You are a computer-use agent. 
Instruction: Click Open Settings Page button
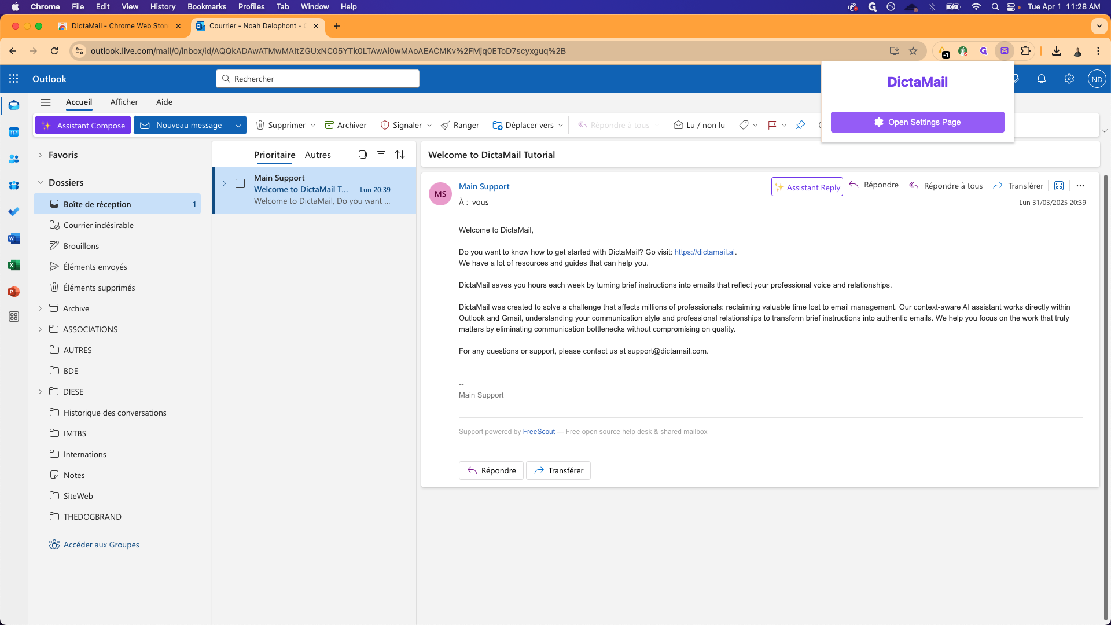(x=917, y=122)
